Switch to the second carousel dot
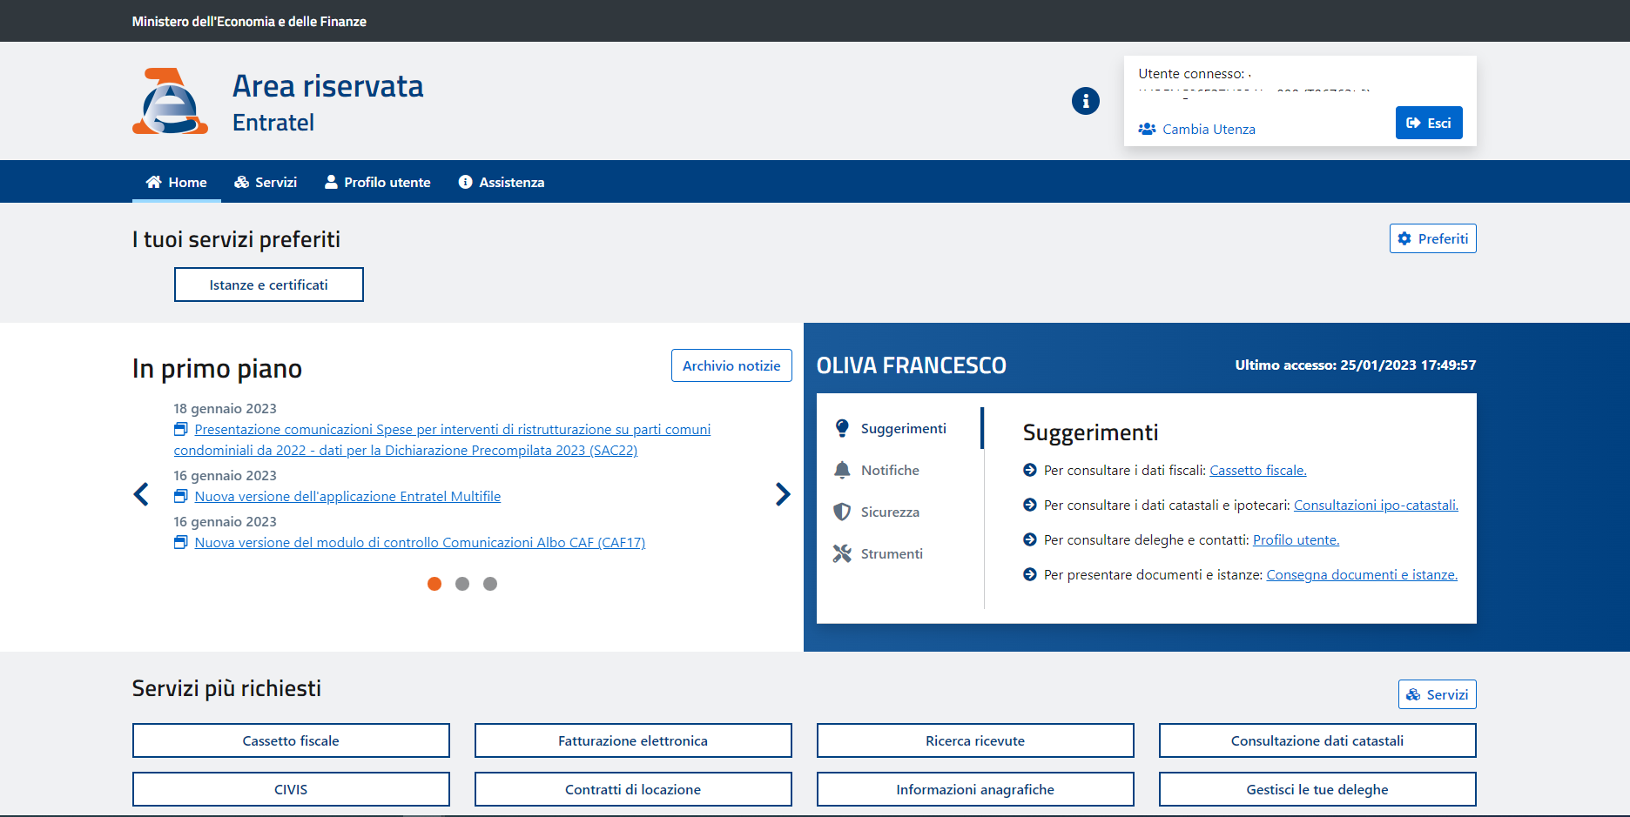The width and height of the screenshot is (1630, 817). [x=462, y=584]
